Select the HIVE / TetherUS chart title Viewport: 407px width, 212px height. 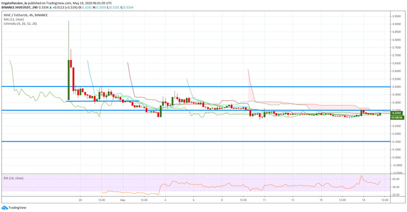click(26, 15)
